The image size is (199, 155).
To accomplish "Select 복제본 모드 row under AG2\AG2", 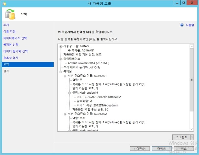I will coord(109,122).
